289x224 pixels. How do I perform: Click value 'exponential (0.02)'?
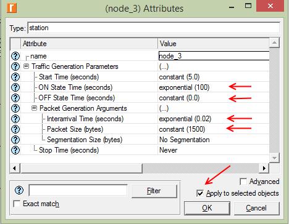tap(185, 119)
